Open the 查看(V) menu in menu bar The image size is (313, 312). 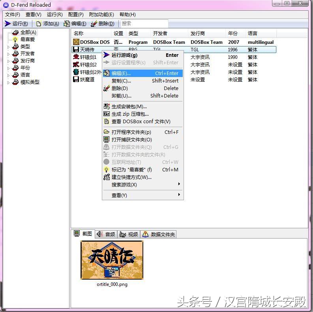(33, 15)
